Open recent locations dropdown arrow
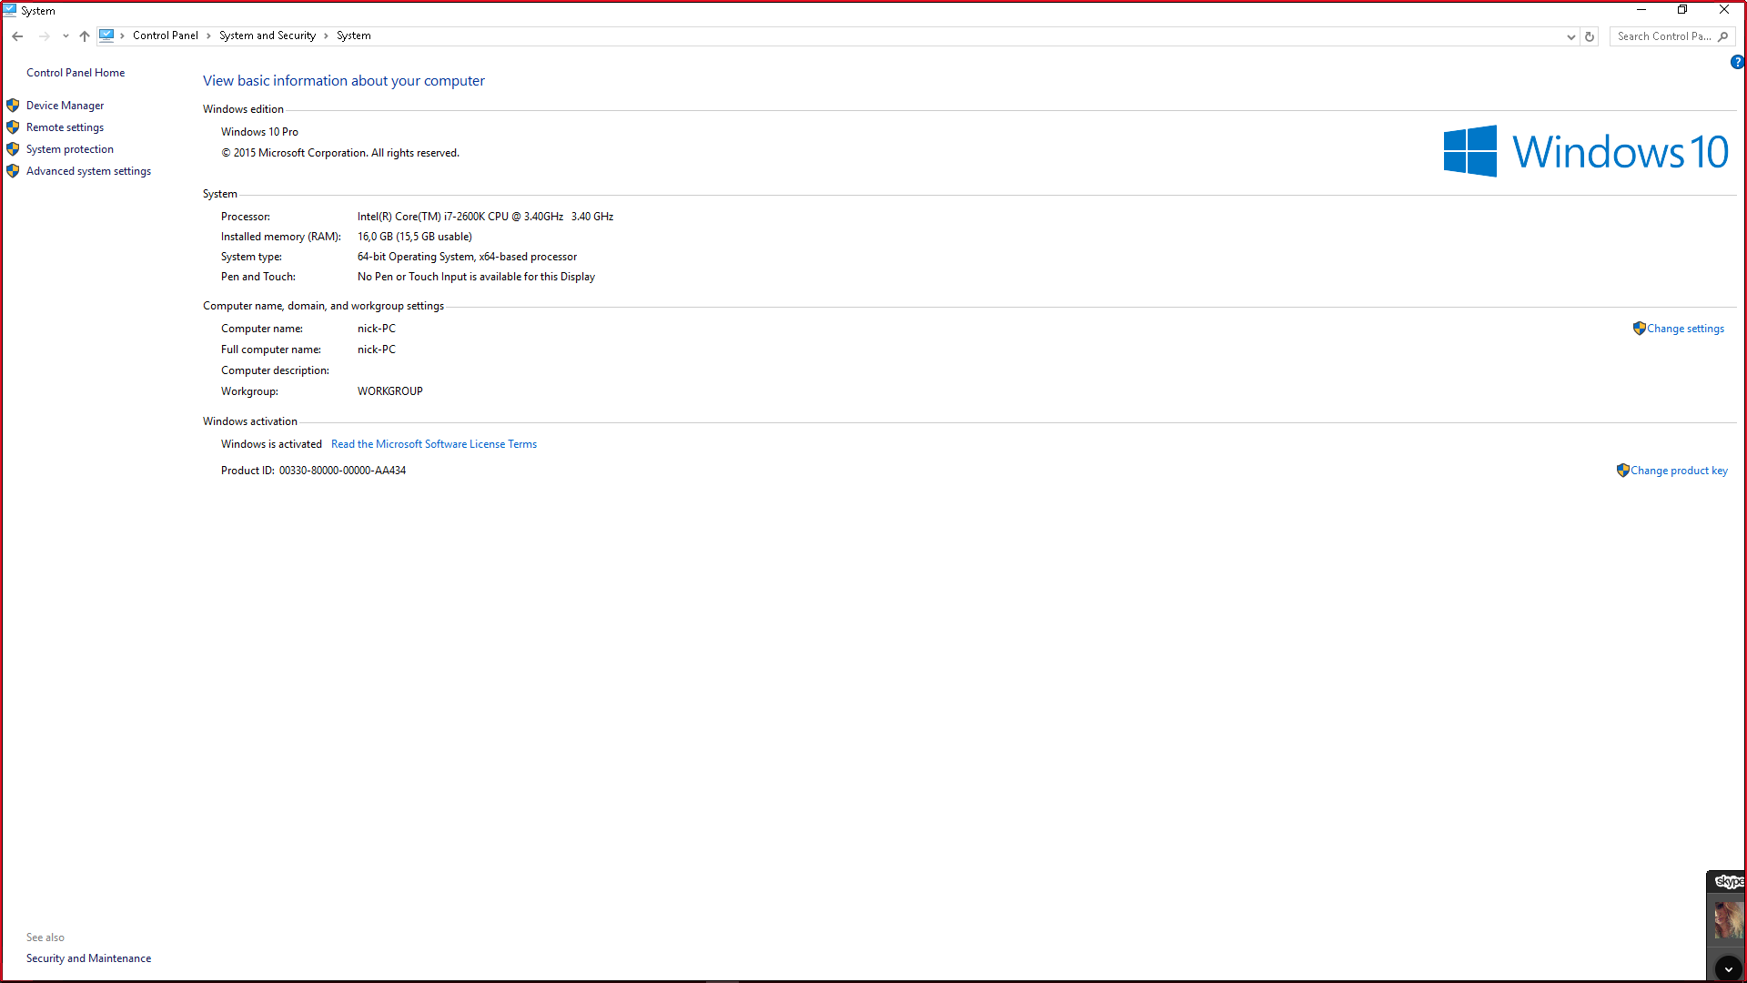 coord(66,36)
